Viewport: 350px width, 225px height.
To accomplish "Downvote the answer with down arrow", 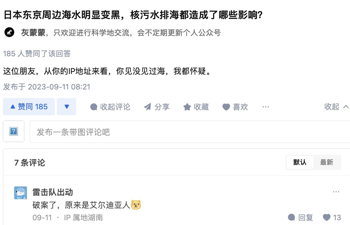I will tap(67, 107).
